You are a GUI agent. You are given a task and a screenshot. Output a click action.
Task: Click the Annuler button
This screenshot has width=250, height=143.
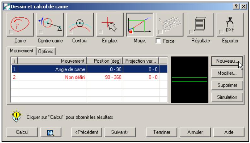coord(195,132)
